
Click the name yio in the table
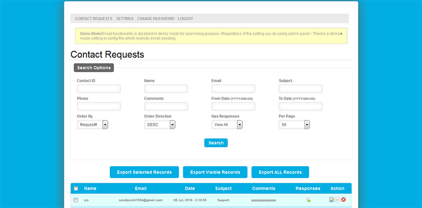[x=86, y=200]
